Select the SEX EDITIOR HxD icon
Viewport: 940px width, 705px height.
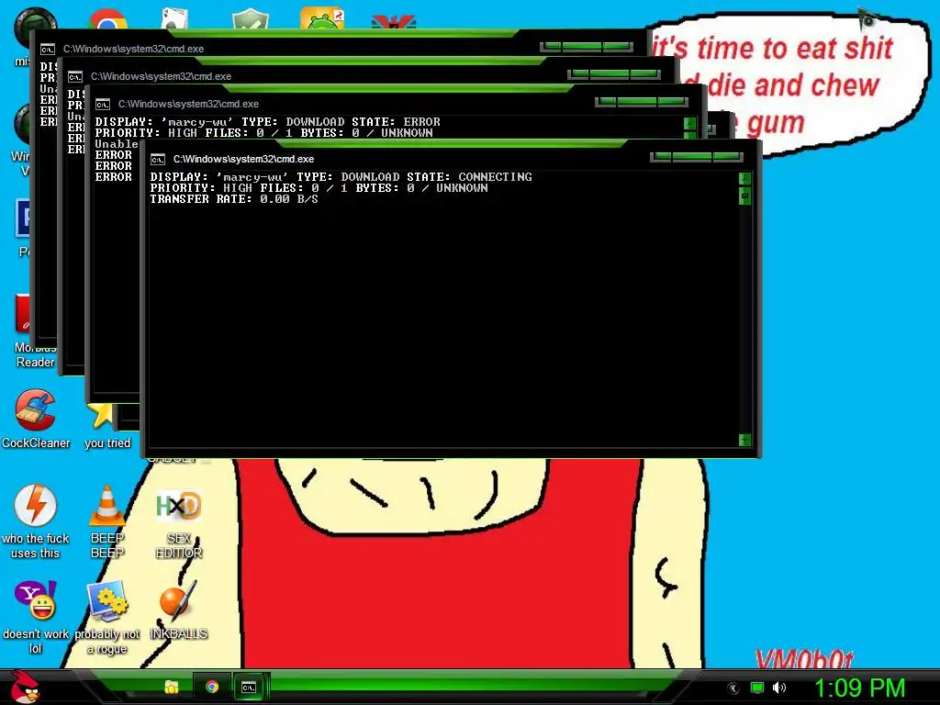(x=179, y=524)
